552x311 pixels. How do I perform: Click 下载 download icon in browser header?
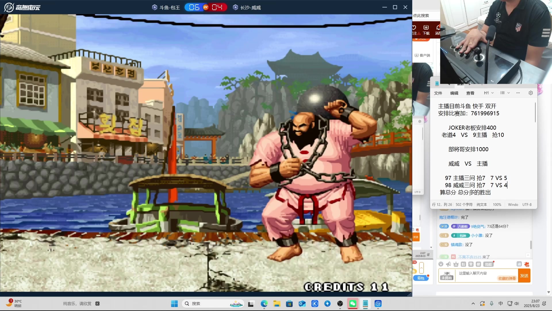click(x=426, y=30)
